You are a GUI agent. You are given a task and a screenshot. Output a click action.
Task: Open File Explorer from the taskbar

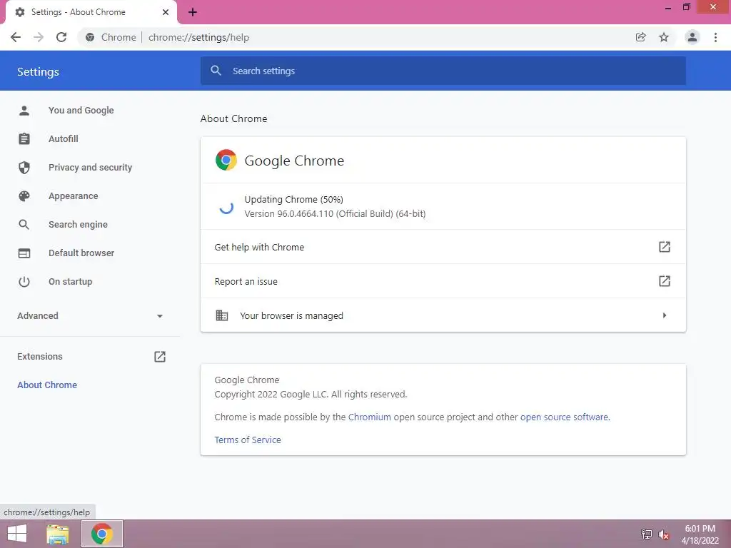click(x=58, y=534)
